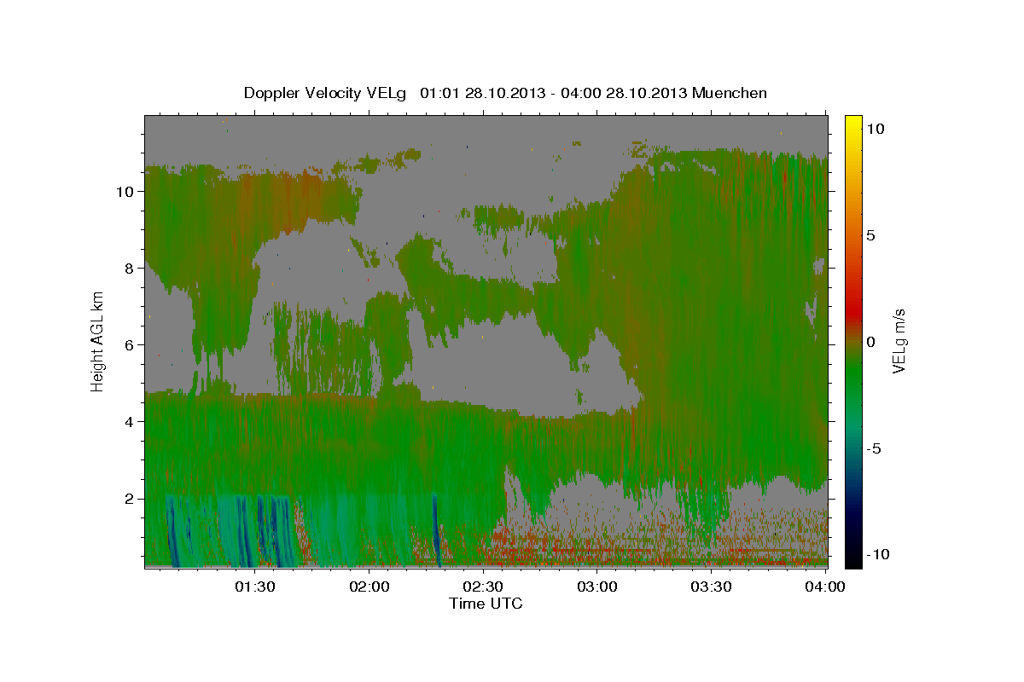This screenshot has height=682, width=1024.
Task: Click the '03:30' time axis label
Action: click(x=712, y=587)
